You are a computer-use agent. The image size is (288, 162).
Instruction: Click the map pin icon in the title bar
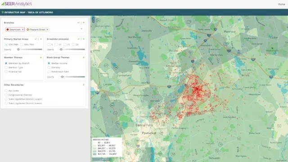click(x=3, y=12)
